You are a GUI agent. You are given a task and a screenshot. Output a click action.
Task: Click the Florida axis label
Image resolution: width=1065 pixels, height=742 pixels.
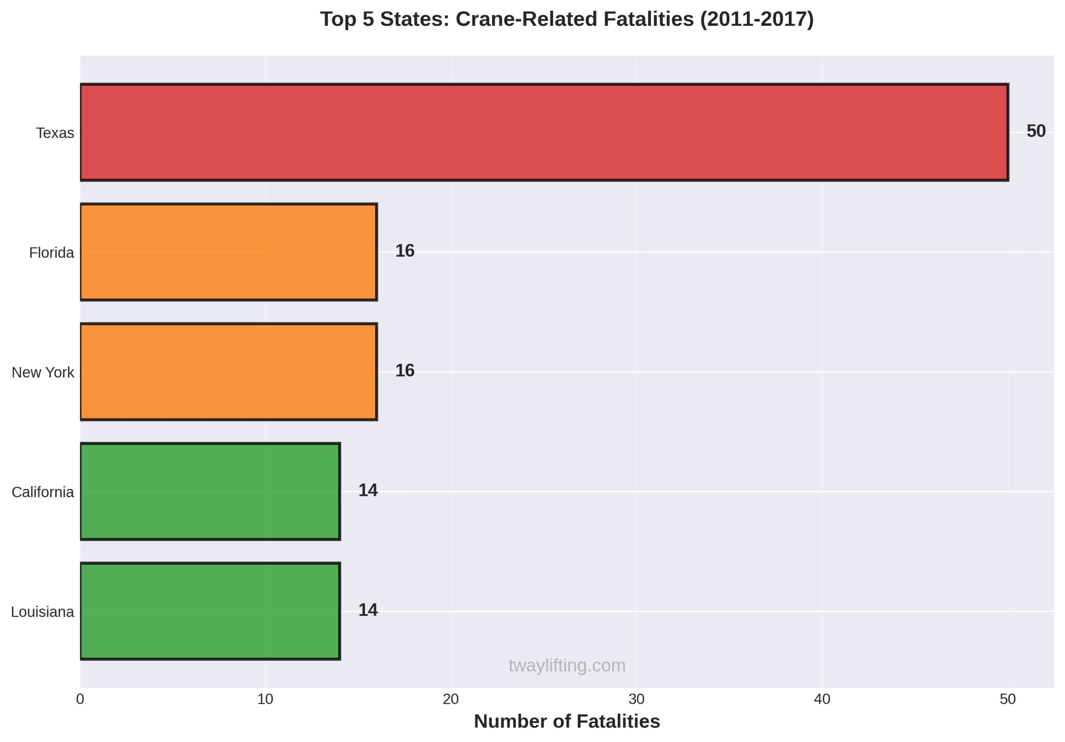click(x=51, y=253)
